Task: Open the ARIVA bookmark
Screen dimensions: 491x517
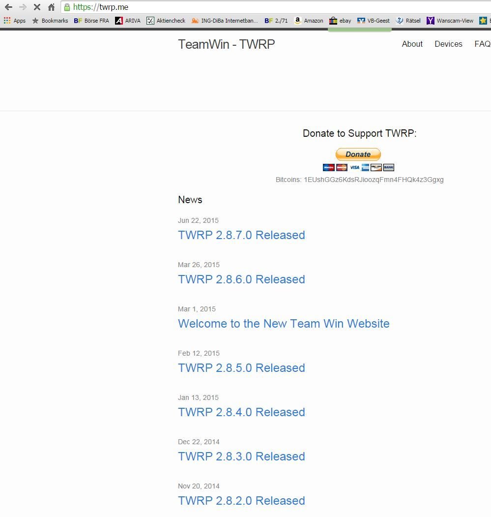Action: click(128, 21)
